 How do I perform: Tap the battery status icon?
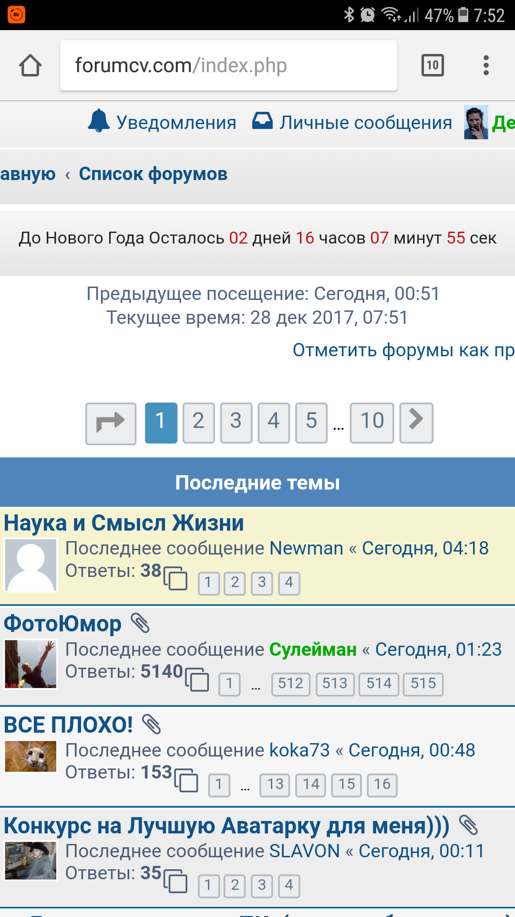pyautogui.click(x=463, y=15)
